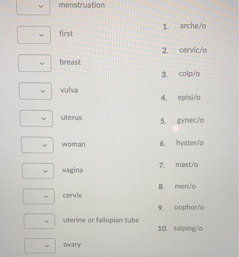Click the men/o option text

185,187
